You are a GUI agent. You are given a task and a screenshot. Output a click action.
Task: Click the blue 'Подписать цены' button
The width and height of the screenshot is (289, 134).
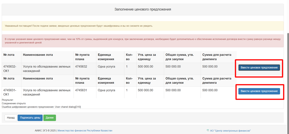pos(30,118)
